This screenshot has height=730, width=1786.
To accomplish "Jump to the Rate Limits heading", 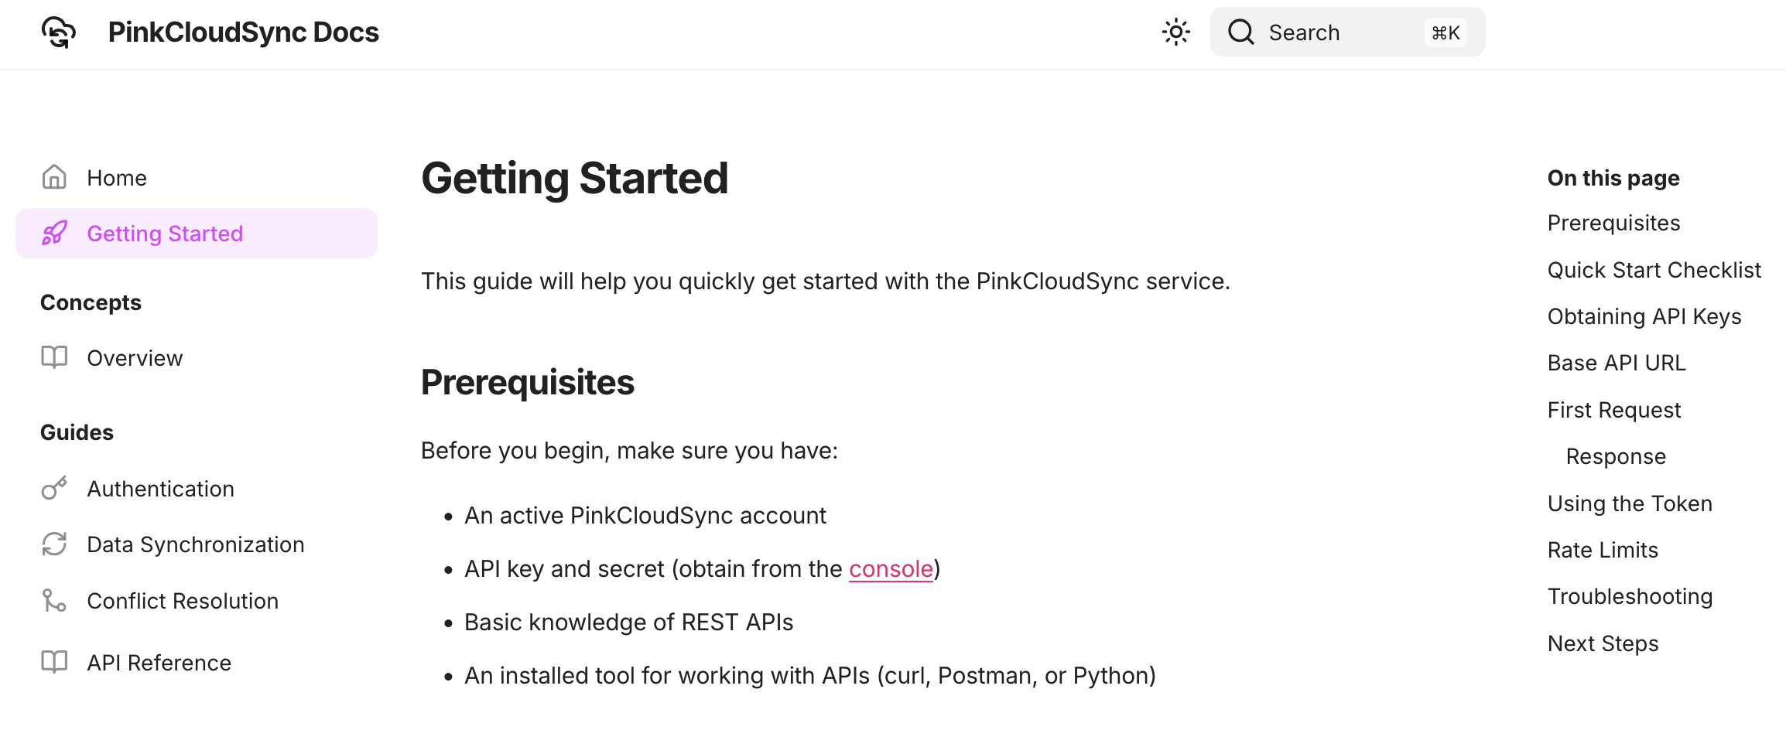I will click(1603, 549).
